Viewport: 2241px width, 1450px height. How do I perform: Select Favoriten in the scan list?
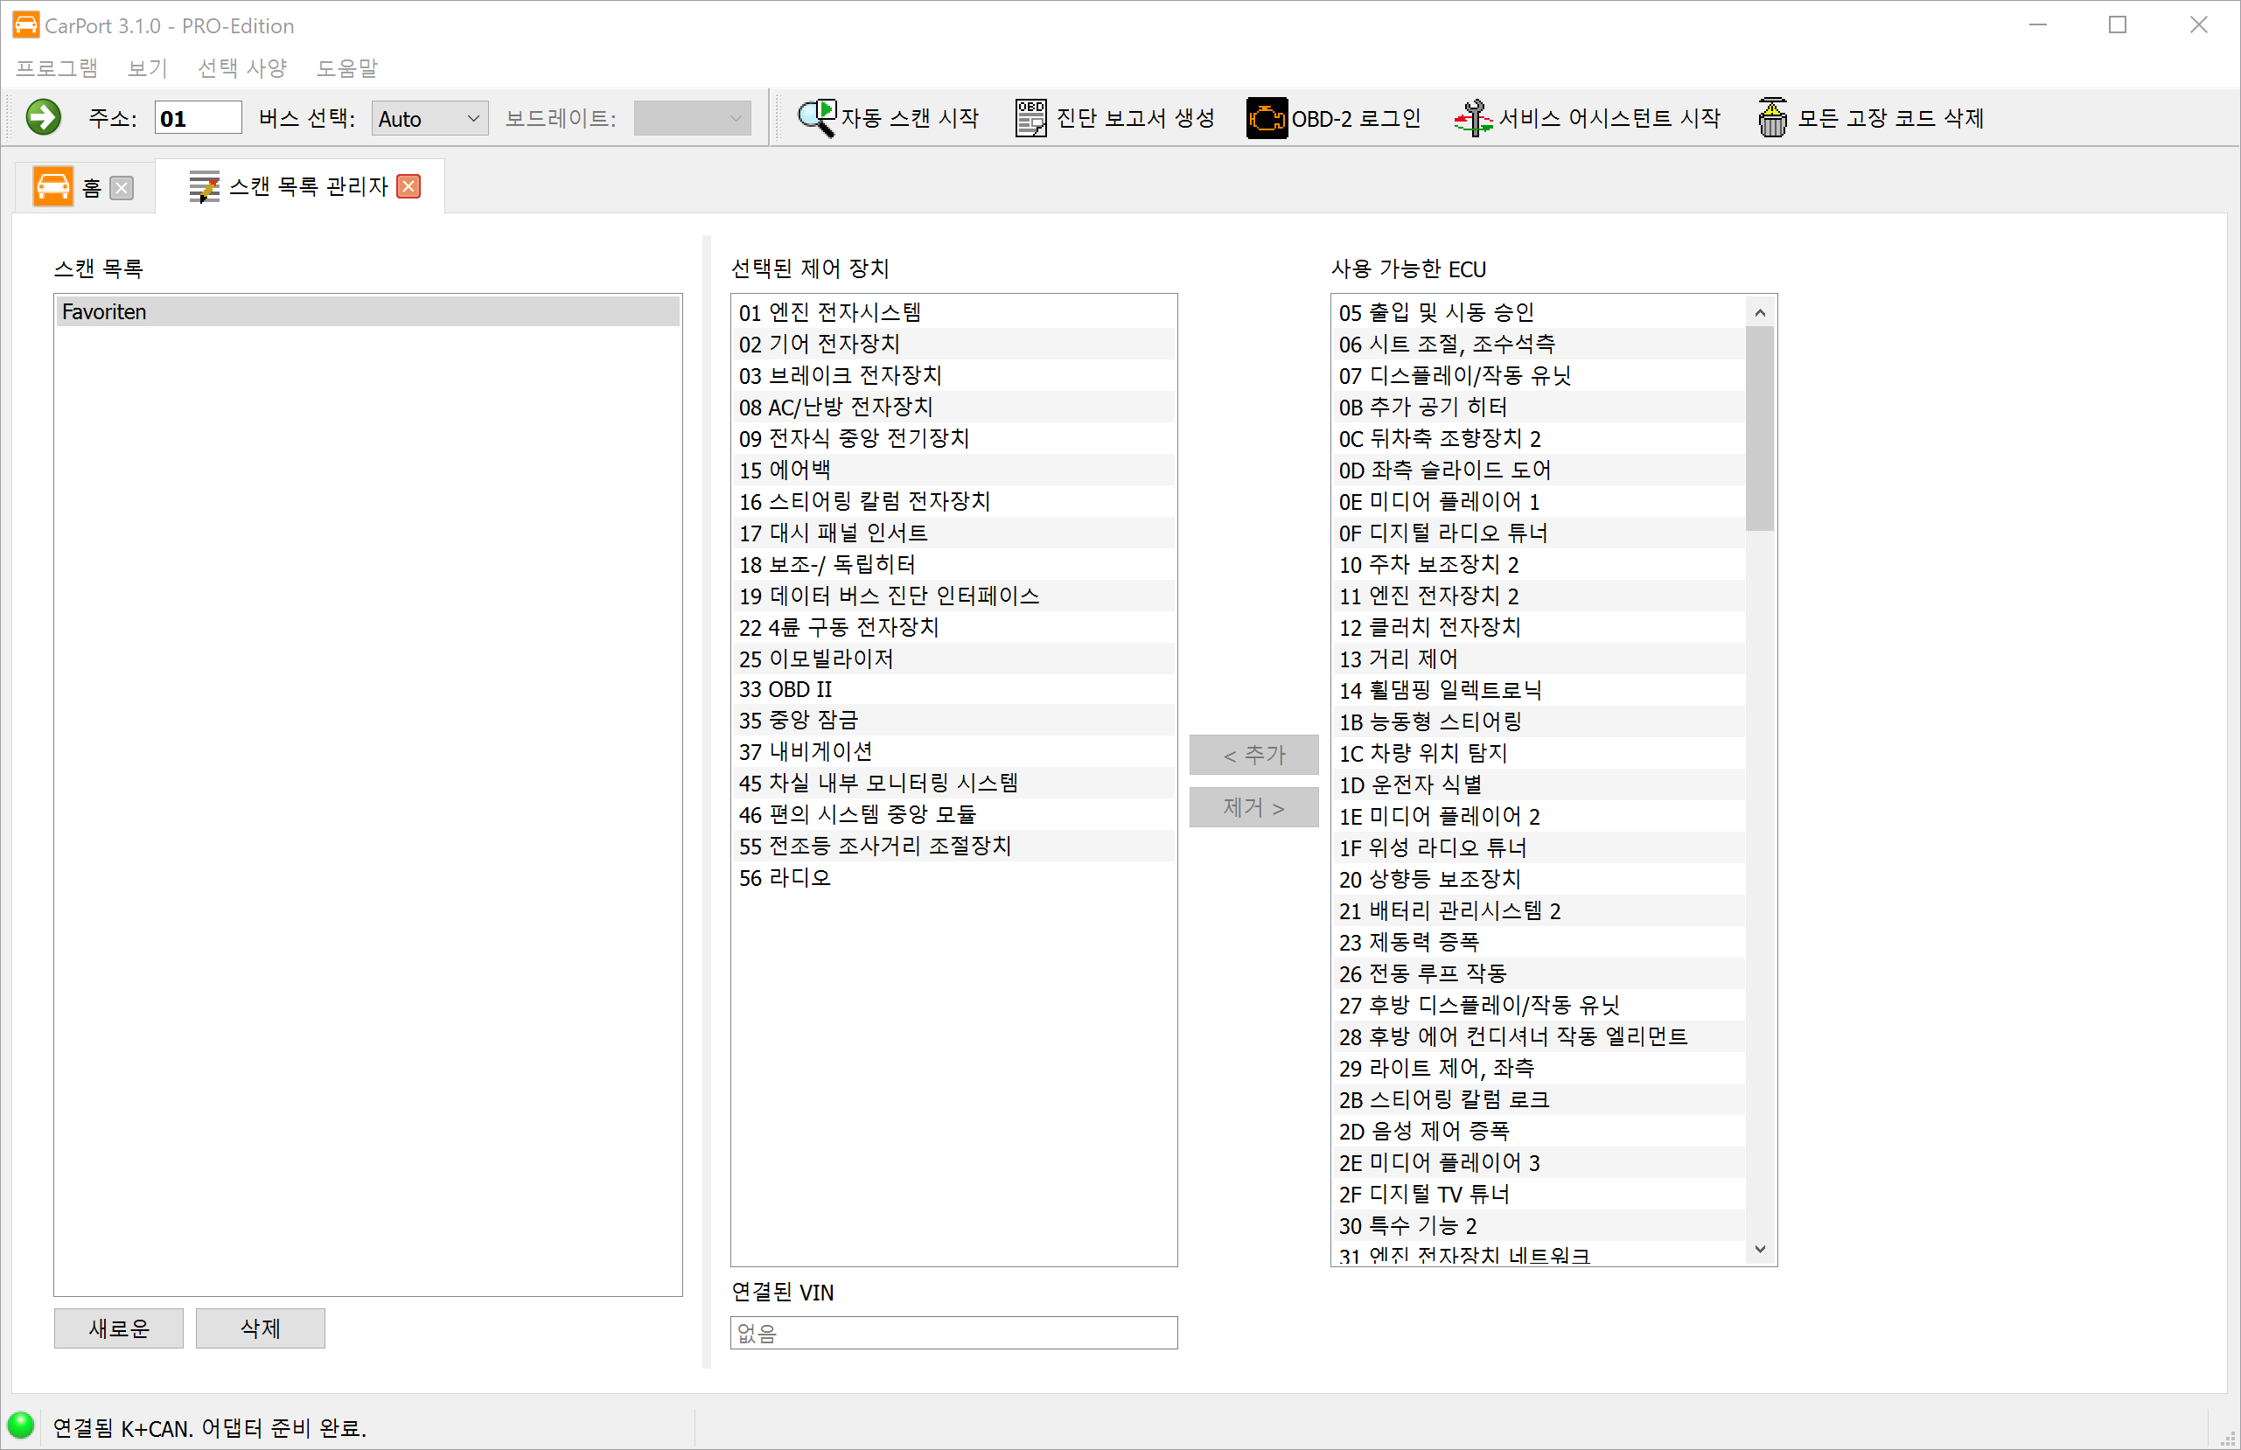[x=367, y=311]
